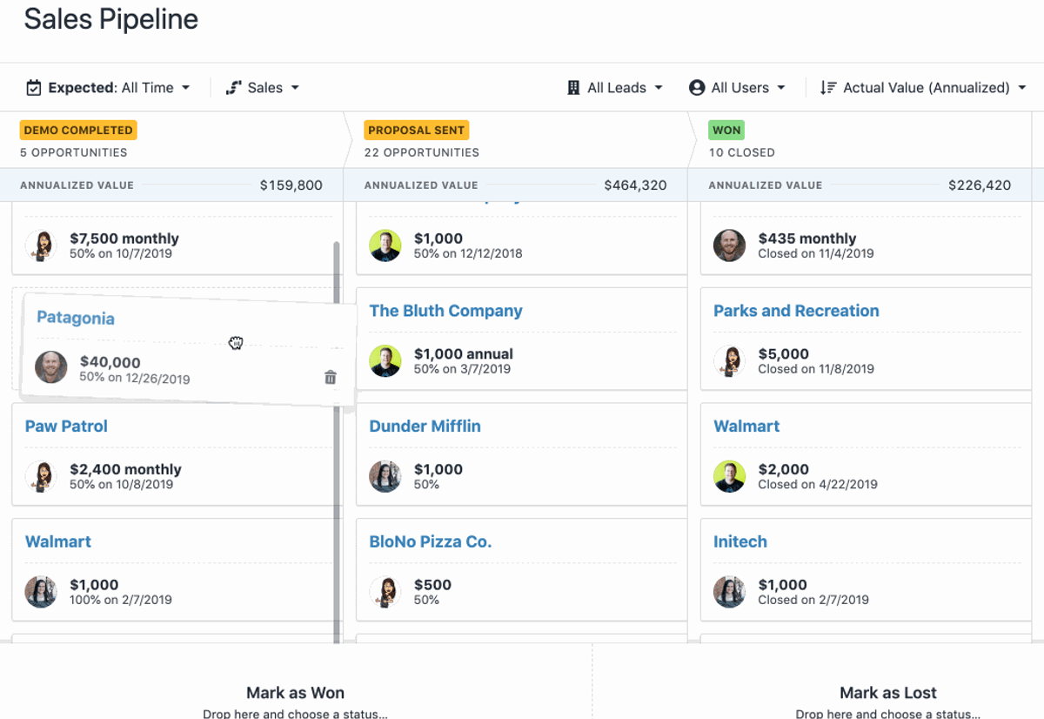Delete the Patagonia opportunity with trash icon
The height and width of the screenshot is (719, 1044).
[x=331, y=377]
